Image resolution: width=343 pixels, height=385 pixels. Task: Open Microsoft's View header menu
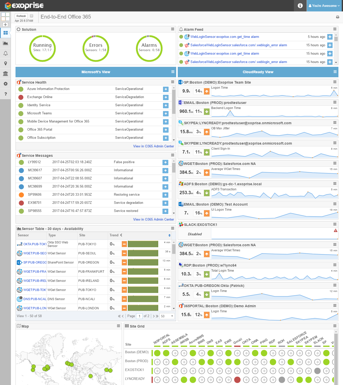[173, 72]
